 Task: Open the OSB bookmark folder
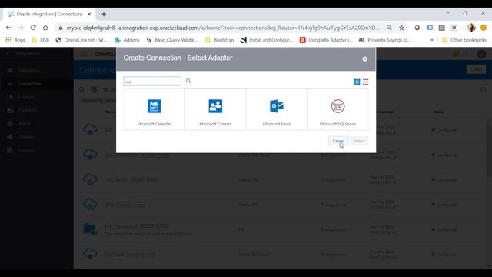[x=41, y=40]
